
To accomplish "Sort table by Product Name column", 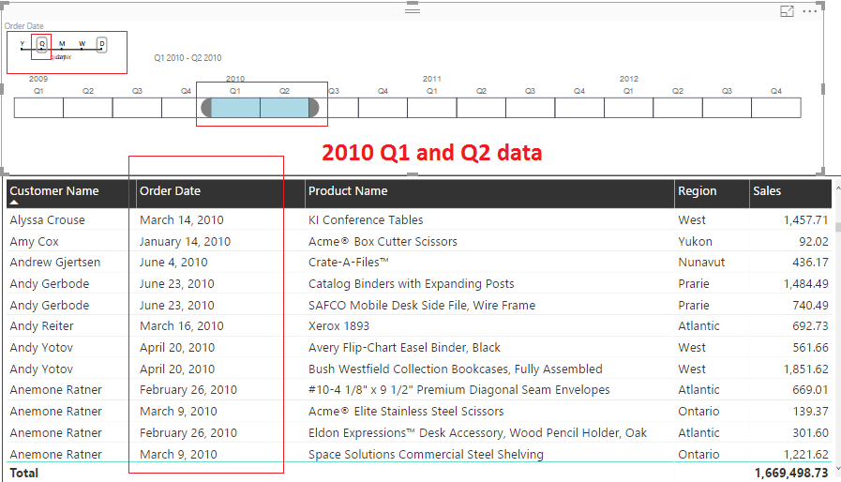I will pos(348,191).
